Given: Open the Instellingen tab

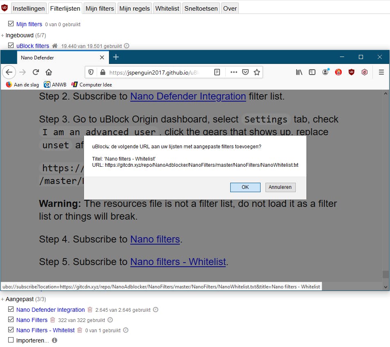Looking at the screenshot, I should tap(29, 9).
